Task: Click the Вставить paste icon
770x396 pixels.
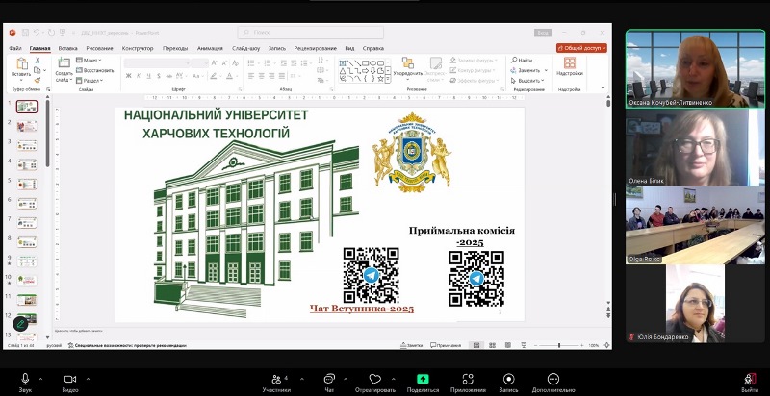Action: [21, 65]
